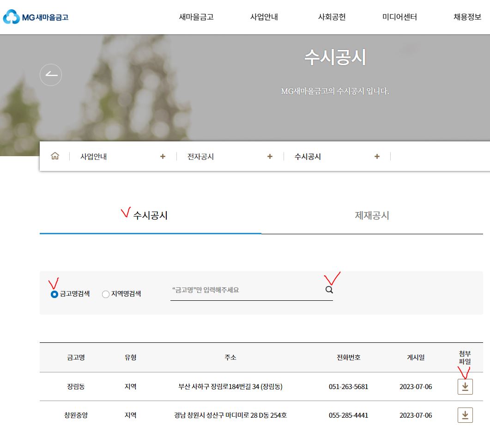The width and height of the screenshot is (490, 426).
Task: Download the attachment for 장림동 row
Action: 465,387
